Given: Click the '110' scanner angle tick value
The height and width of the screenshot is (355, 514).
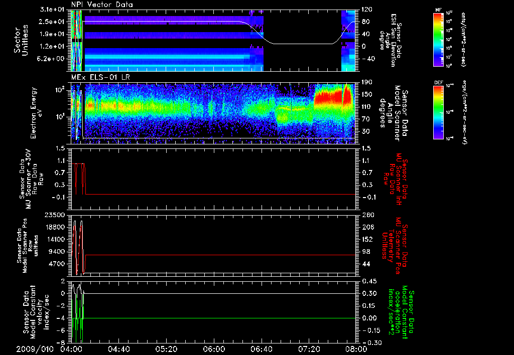Looking at the screenshot, I should [367, 107].
